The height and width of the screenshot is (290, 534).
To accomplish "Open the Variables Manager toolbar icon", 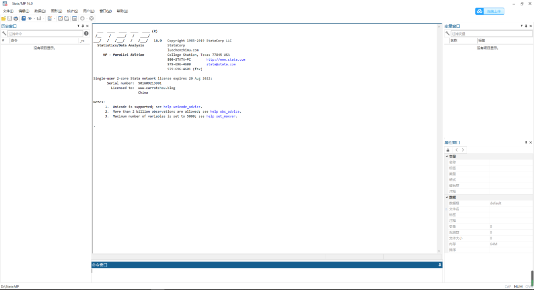I will click(75, 18).
